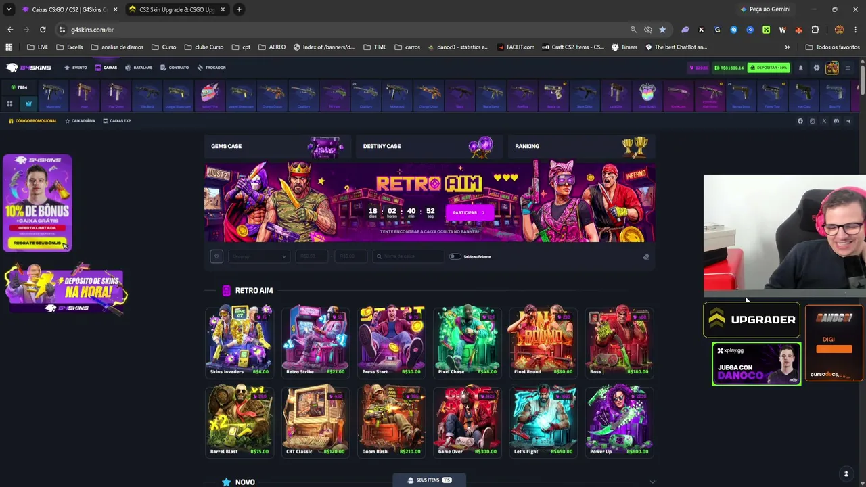Bookmark this page with the star icon

[x=662, y=30]
